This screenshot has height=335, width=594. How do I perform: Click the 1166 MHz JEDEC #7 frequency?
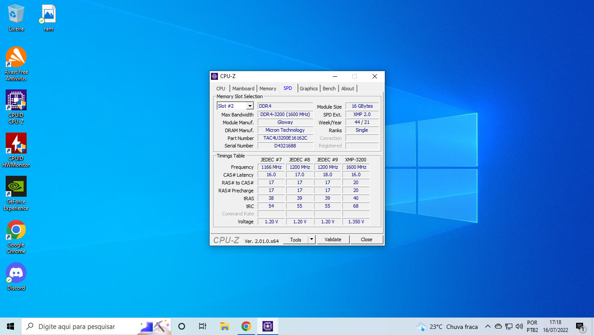(271, 167)
